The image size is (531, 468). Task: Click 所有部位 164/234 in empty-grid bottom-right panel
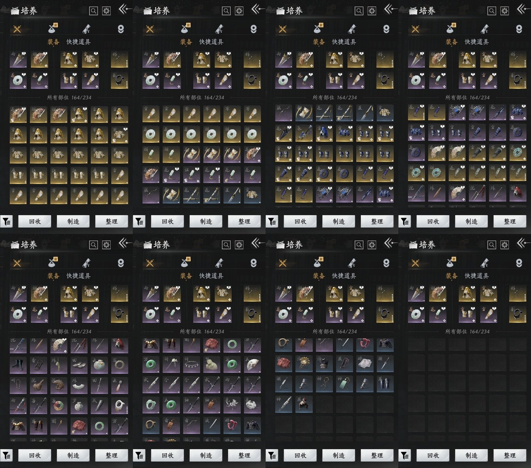[x=468, y=331]
